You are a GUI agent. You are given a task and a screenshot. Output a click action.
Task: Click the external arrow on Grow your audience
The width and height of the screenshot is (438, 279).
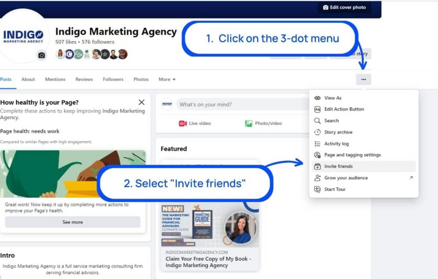411,178
